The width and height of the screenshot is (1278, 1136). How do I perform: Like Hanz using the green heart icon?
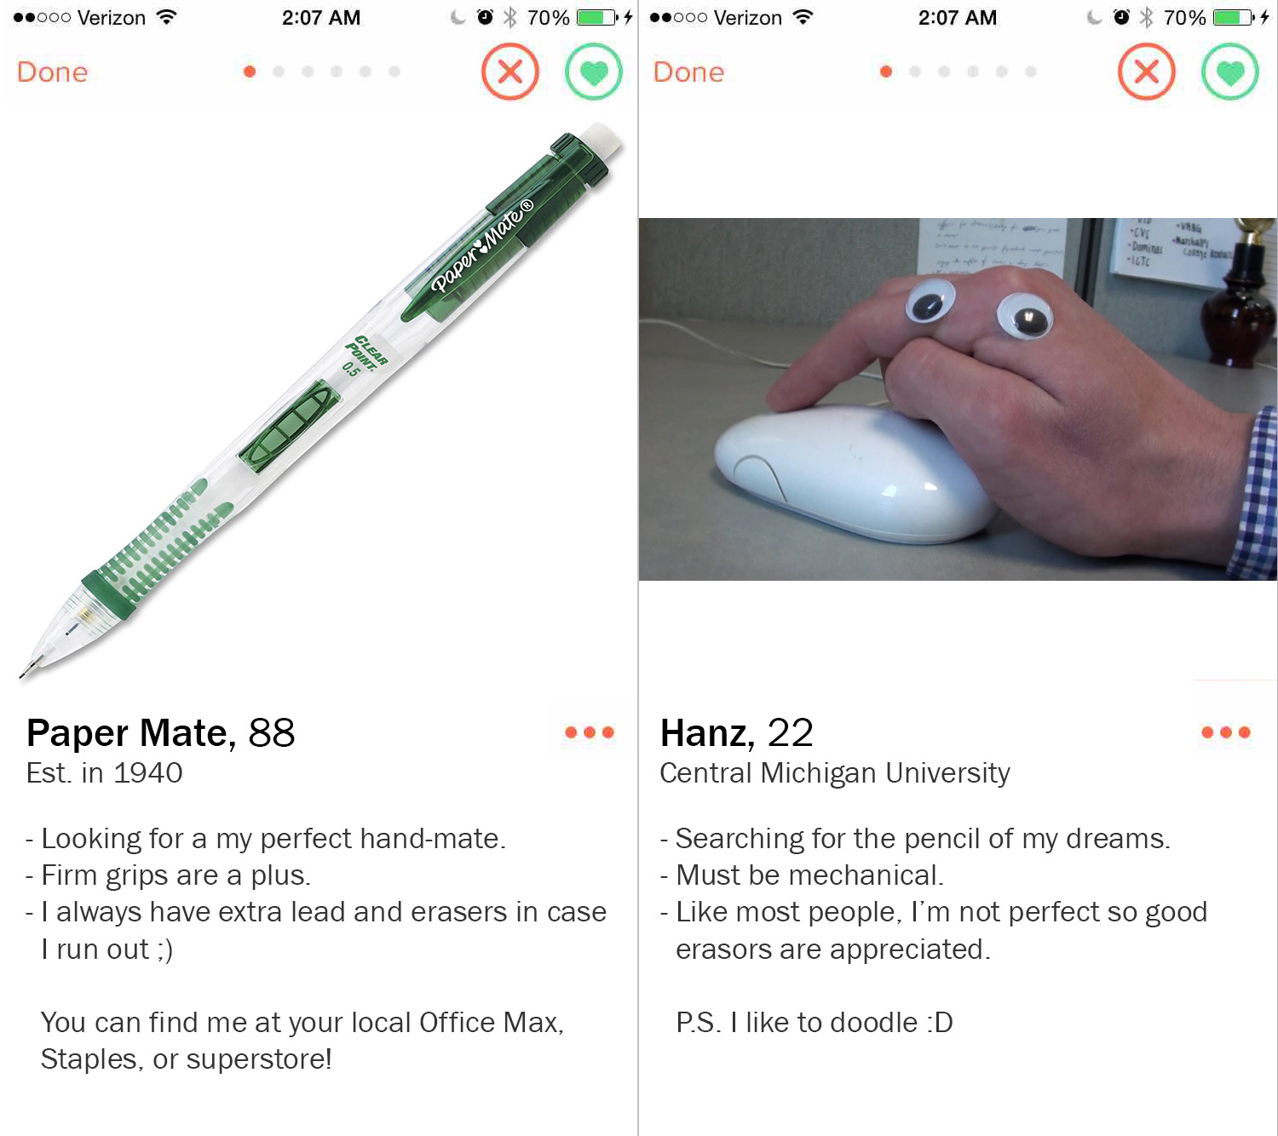pyautogui.click(x=1230, y=72)
